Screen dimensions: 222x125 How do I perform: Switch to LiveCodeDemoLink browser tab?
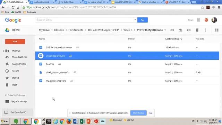(42, 2)
